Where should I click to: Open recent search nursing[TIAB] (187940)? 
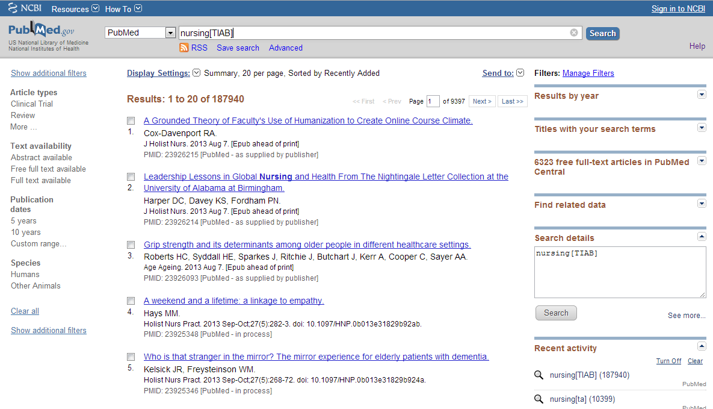(589, 375)
